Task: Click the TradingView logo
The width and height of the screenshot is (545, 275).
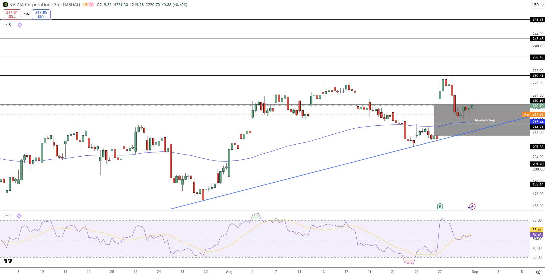Action: pos(8,261)
